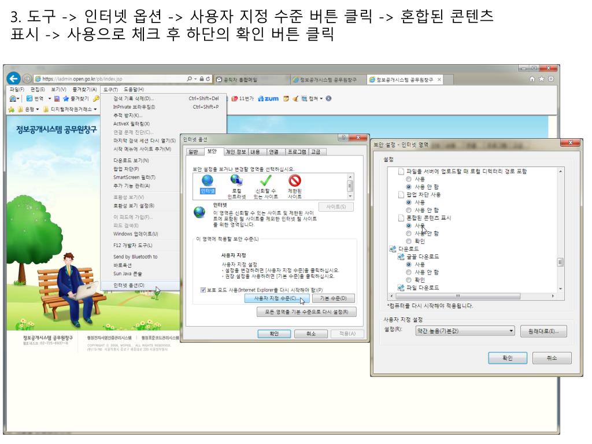Click the 사용자 지정 수준(C) button
The image size is (592, 444).
tap(277, 298)
